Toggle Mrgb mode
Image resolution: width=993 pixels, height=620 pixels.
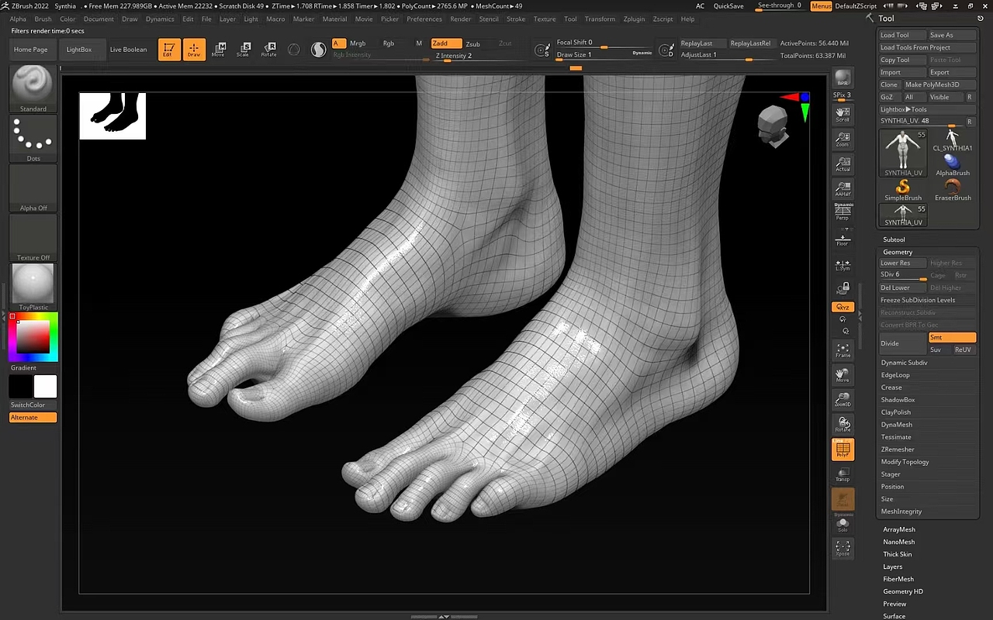pyautogui.click(x=358, y=43)
